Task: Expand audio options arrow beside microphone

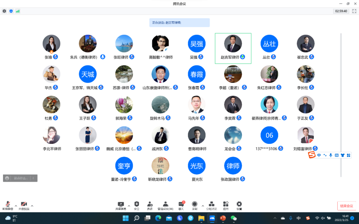Action: (x=16, y=206)
